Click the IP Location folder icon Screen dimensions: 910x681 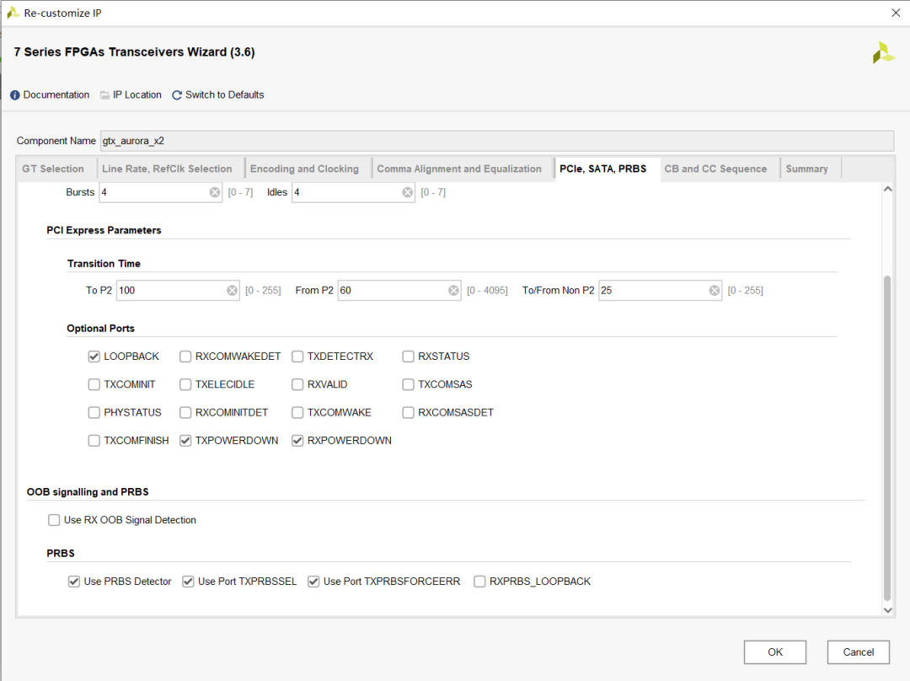105,95
